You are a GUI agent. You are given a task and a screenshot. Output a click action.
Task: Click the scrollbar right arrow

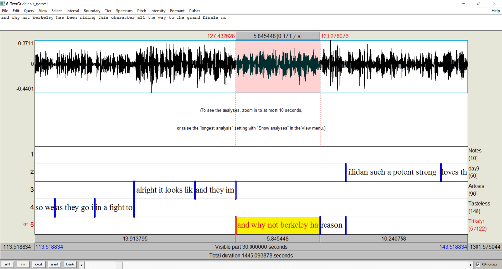pos(470,265)
